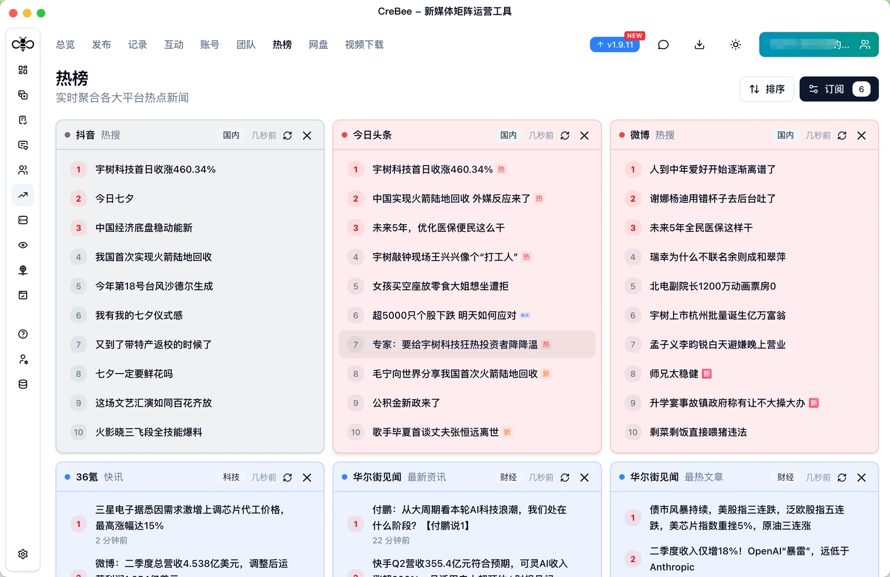The width and height of the screenshot is (890, 577).
Task: Select the 账号 tab
Action: pyautogui.click(x=210, y=44)
